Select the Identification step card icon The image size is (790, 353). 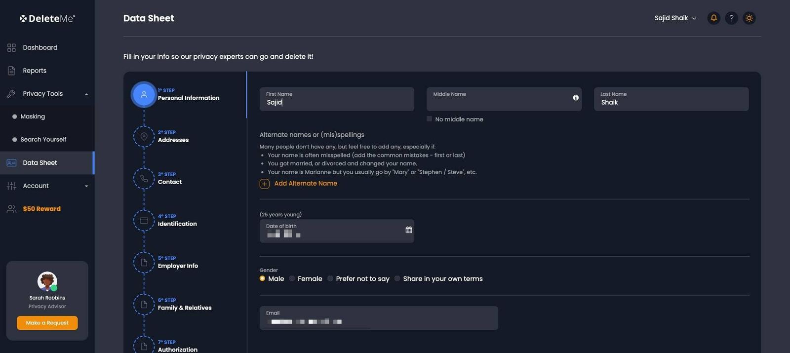pyautogui.click(x=144, y=220)
